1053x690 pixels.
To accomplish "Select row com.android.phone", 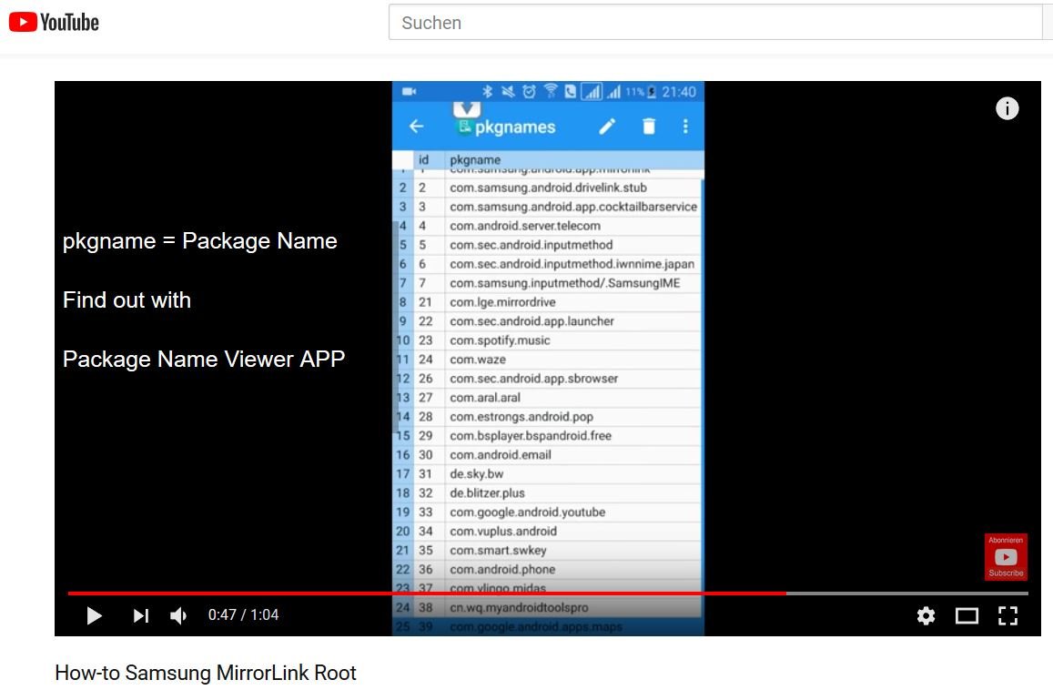I will click(x=548, y=570).
